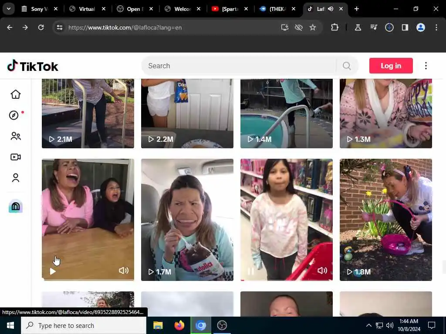Open the LIVE video camera icon
This screenshot has width=446, height=334.
(16, 157)
